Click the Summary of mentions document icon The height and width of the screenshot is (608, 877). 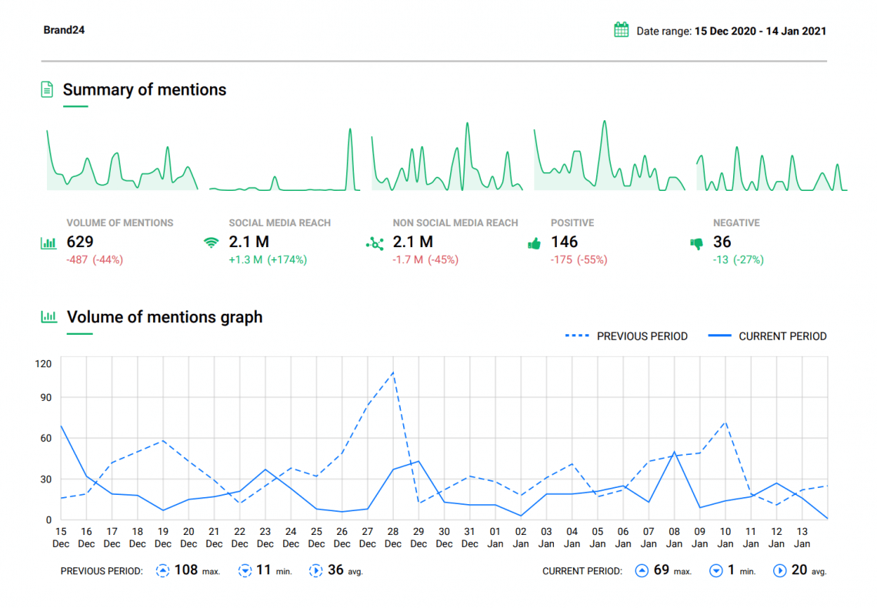point(47,90)
